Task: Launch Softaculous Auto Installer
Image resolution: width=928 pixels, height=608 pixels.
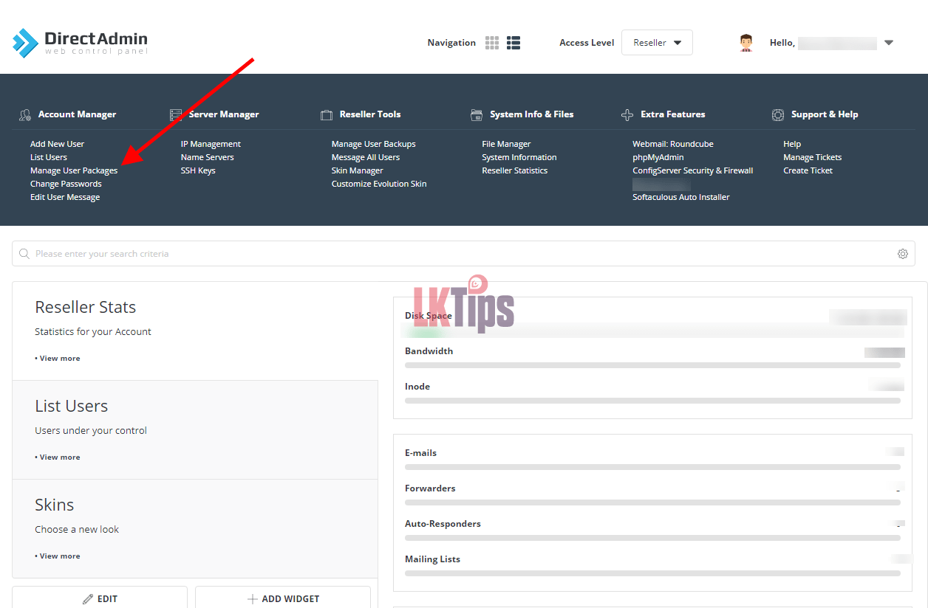Action: click(x=680, y=197)
